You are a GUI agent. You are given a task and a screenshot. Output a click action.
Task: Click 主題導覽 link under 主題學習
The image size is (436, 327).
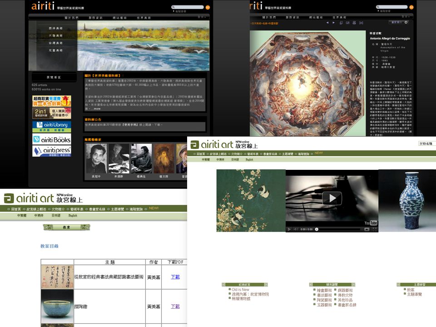tap(414, 294)
